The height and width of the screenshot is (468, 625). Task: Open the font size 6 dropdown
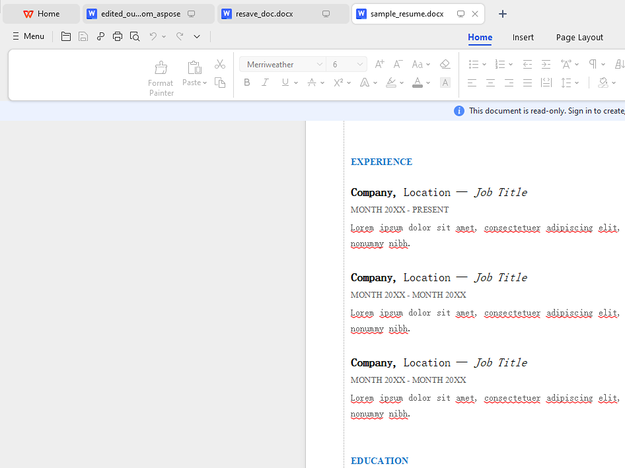[x=360, y=64]
